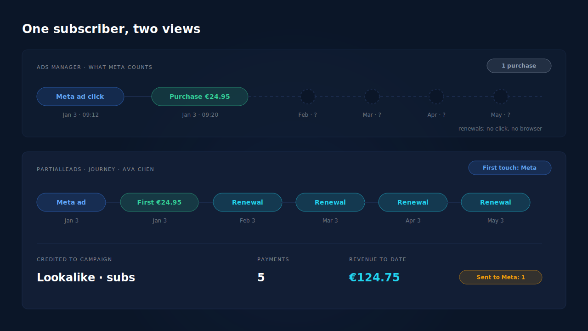Click the 'Purchase €24.95' pill
This screenshot has width=588, height=331.
point(200,97)
